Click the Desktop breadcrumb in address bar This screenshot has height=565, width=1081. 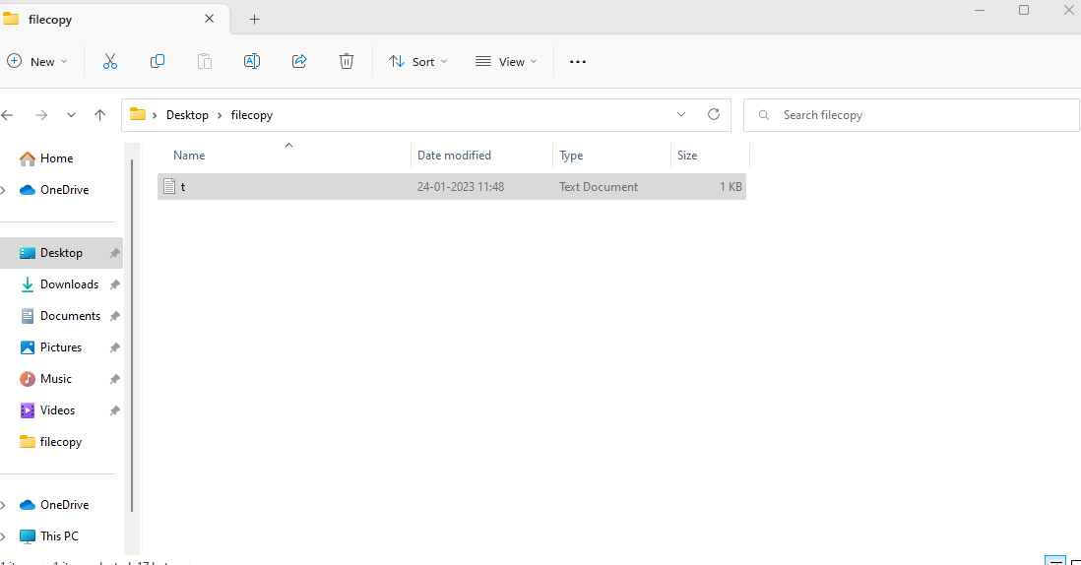[x=187, y=115]
